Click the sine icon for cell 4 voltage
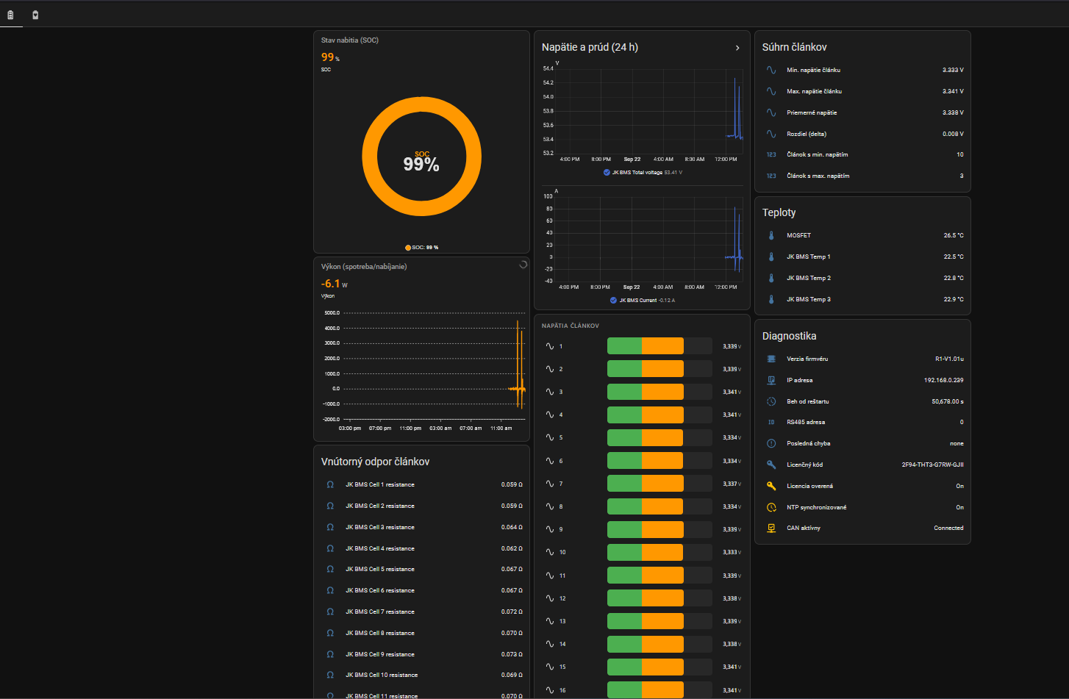This screenshot has height=699, width=1069. tap(549, 415)
